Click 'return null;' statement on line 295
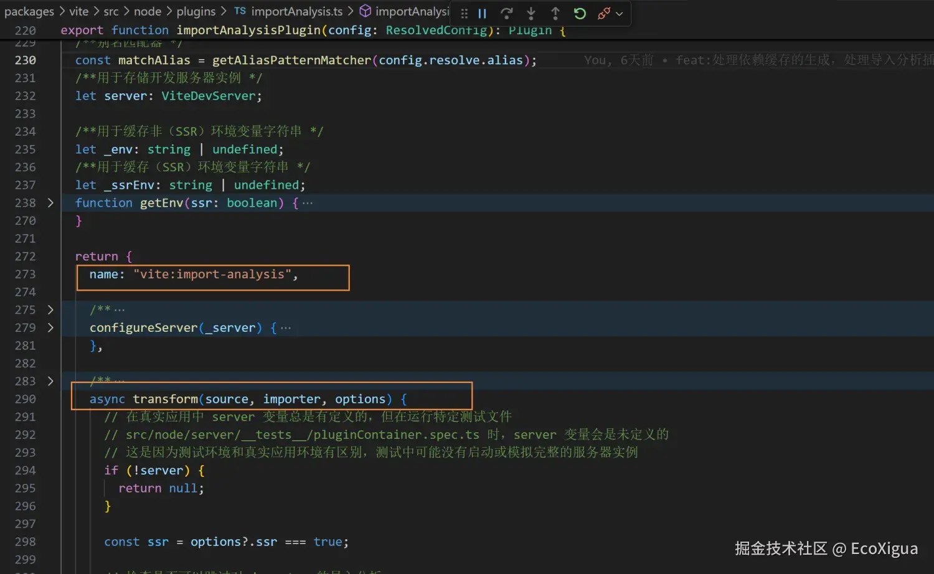Viewport: 934px width, 574px height. click(161, 489)
